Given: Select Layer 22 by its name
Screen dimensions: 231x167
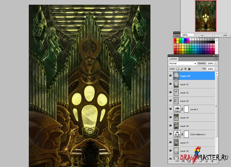Looking at the screenshot, I should [184, 84].
